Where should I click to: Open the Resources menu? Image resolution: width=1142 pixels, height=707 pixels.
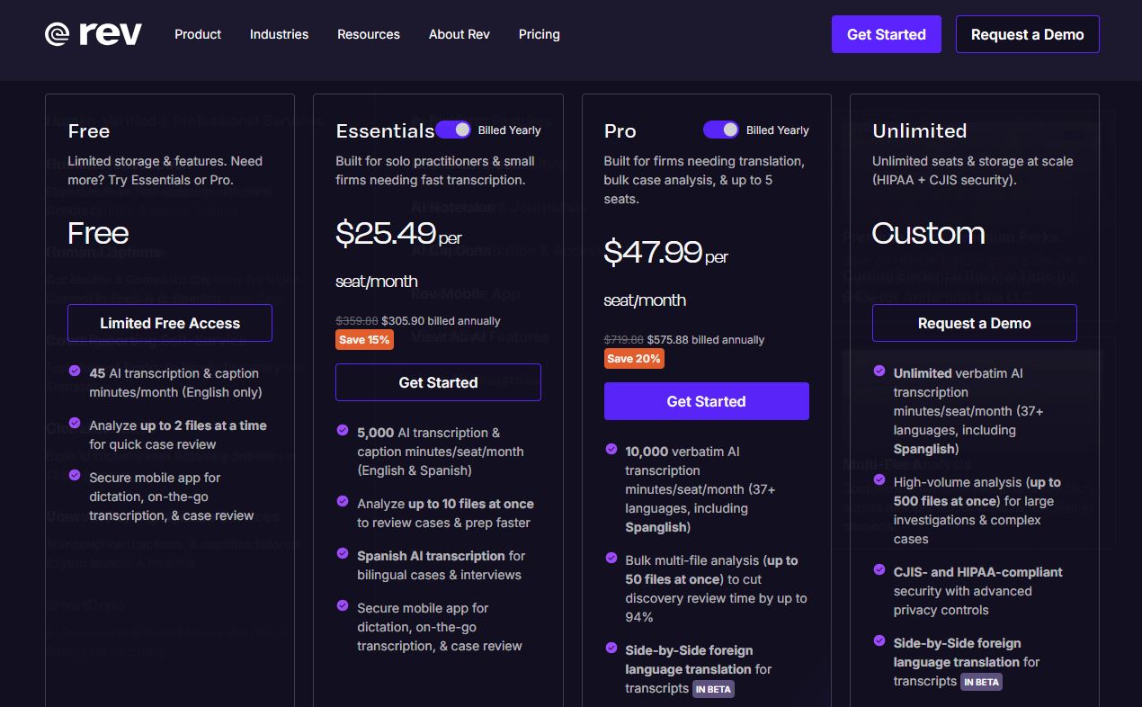368,34
